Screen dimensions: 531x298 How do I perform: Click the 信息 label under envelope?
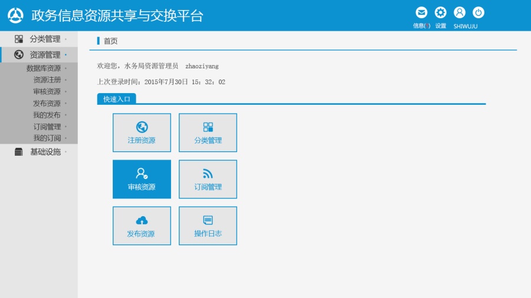[421, 26]
